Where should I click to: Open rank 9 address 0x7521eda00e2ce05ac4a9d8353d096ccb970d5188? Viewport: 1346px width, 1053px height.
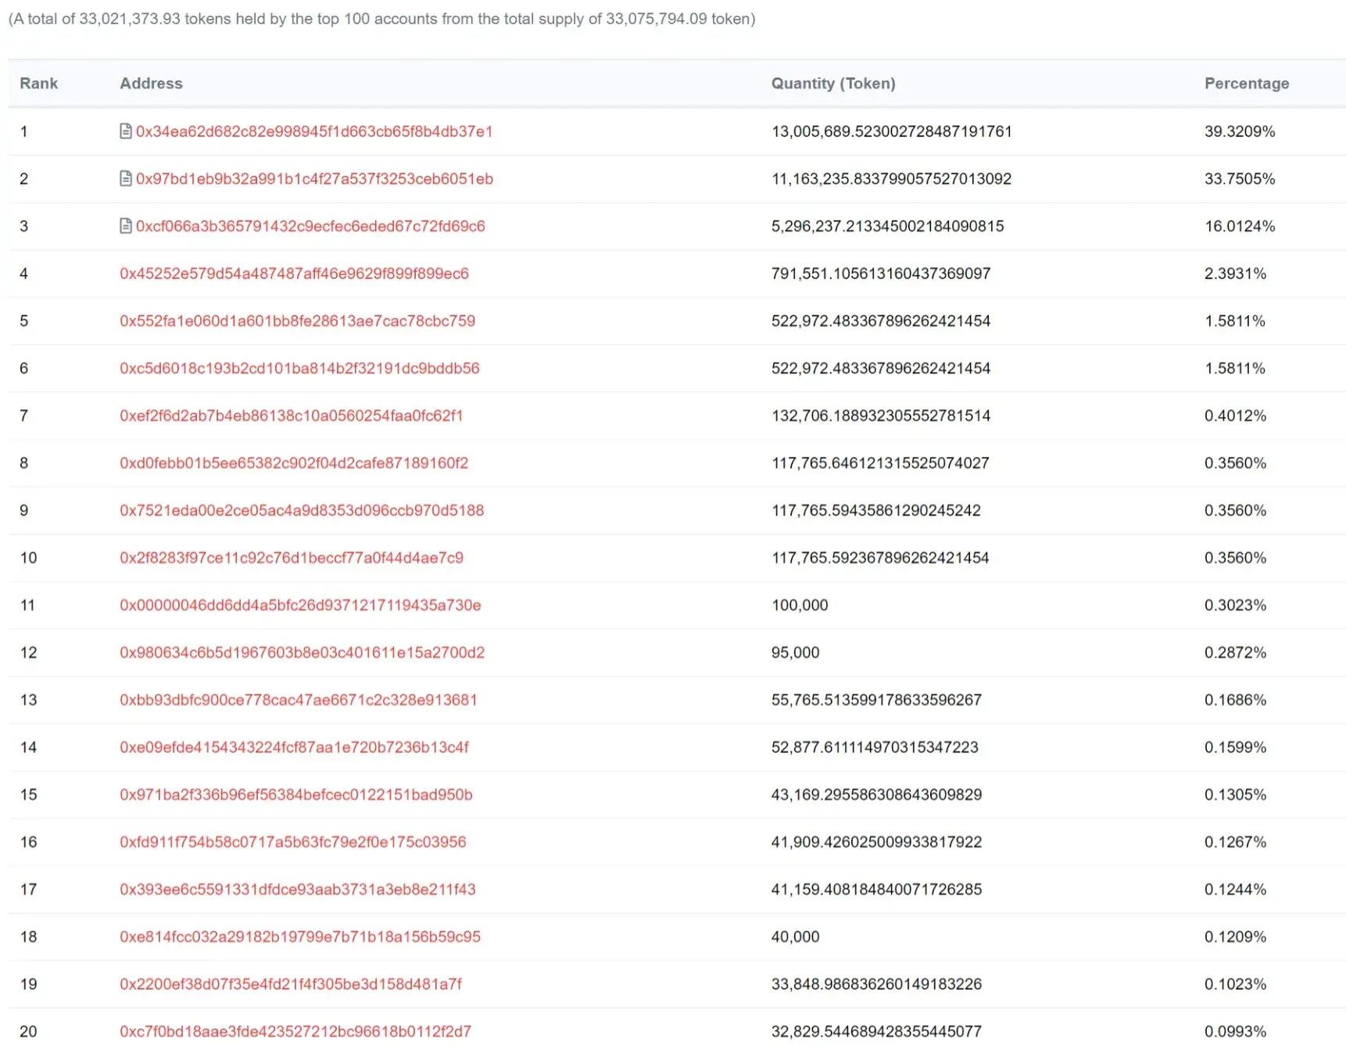[302, 510]
